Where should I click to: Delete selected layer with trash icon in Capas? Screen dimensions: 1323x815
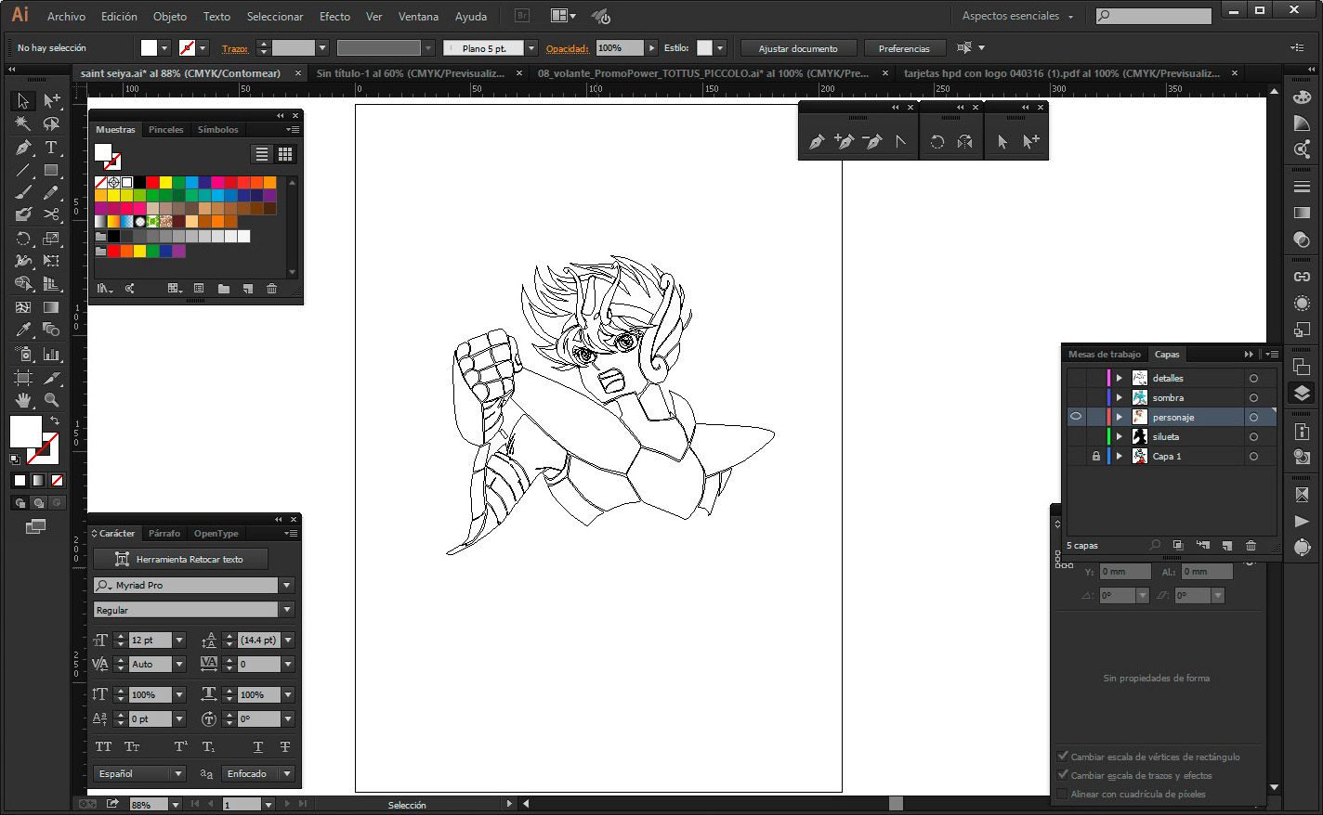coord(1251,546)
